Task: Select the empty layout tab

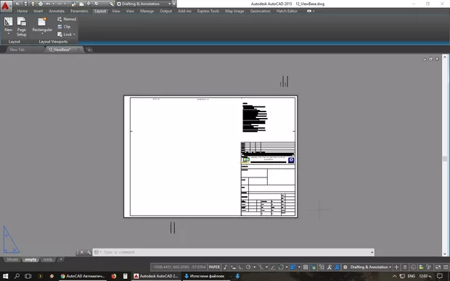Action: point(30,259)
